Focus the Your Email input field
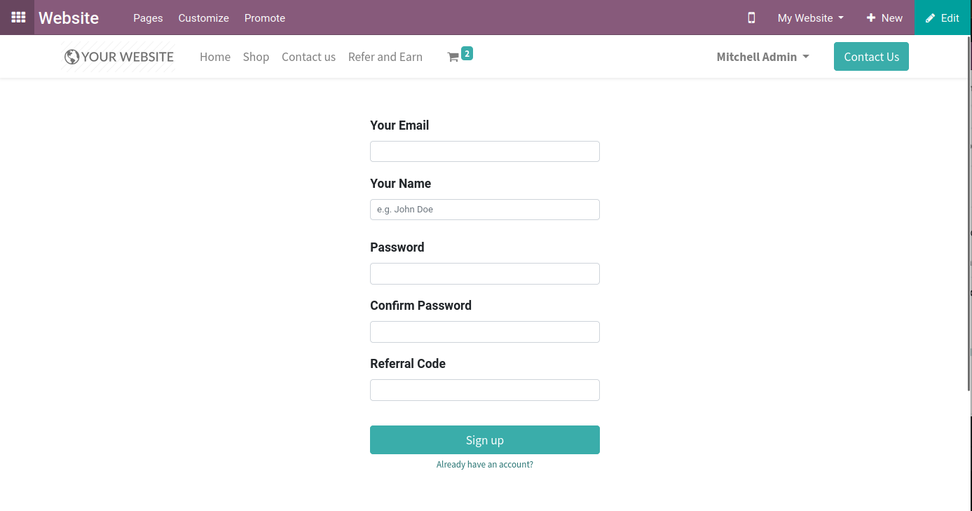 coord(485,151)
